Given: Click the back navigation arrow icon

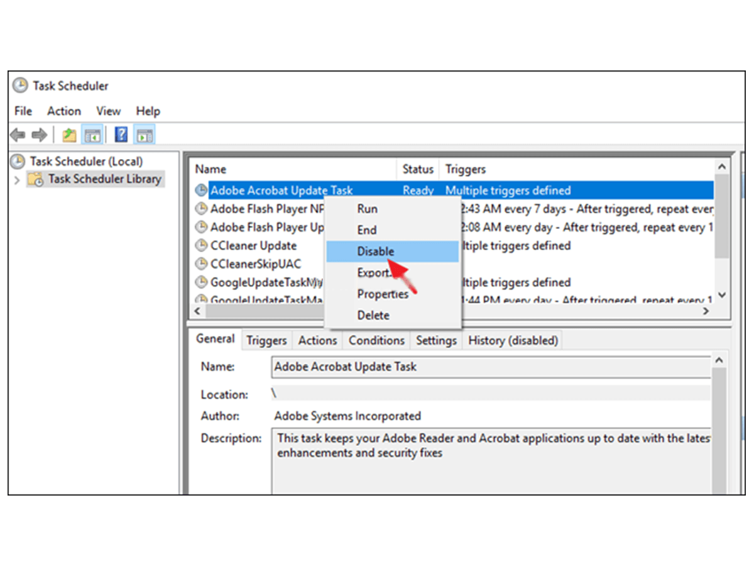Looking at the screenshot, I should (x=18, y=134).
